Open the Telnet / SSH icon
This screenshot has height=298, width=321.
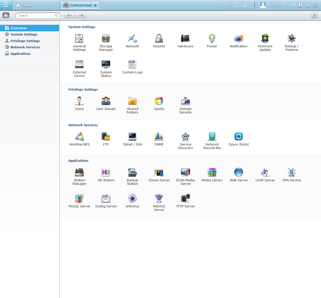(x=132, y=137)
